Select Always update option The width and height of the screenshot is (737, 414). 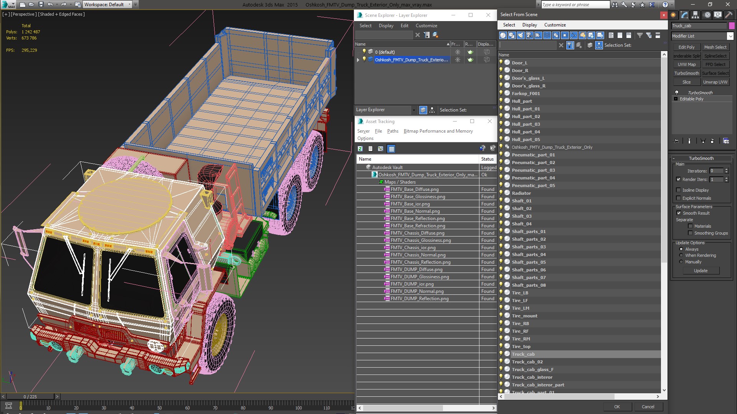(681, 249)
